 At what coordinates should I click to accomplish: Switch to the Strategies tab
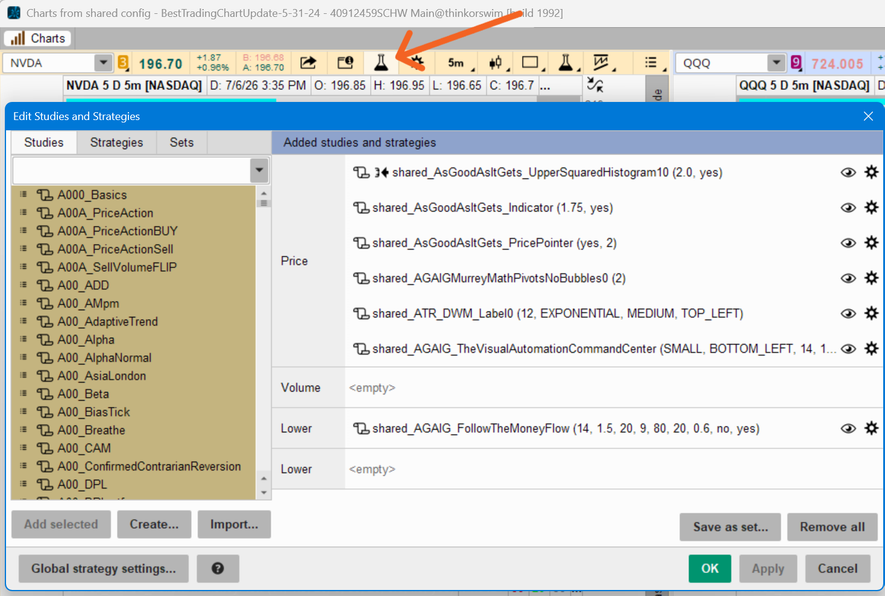[x=116, y=142]
